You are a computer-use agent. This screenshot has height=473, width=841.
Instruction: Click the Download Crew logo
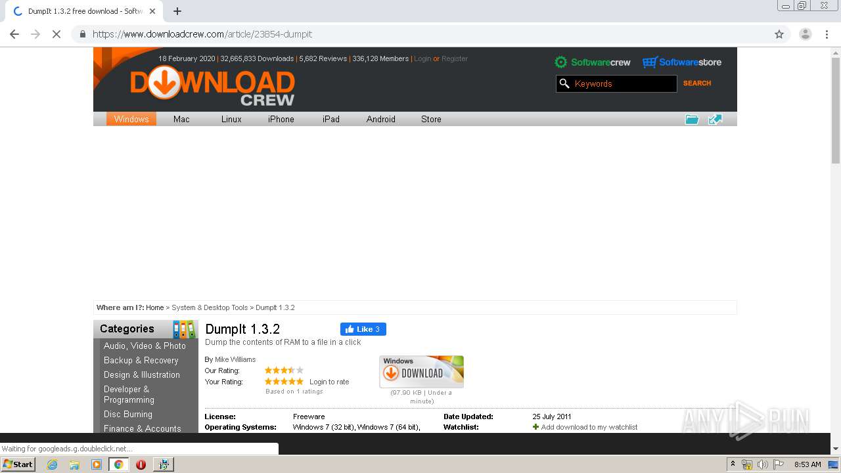point(212,86)
